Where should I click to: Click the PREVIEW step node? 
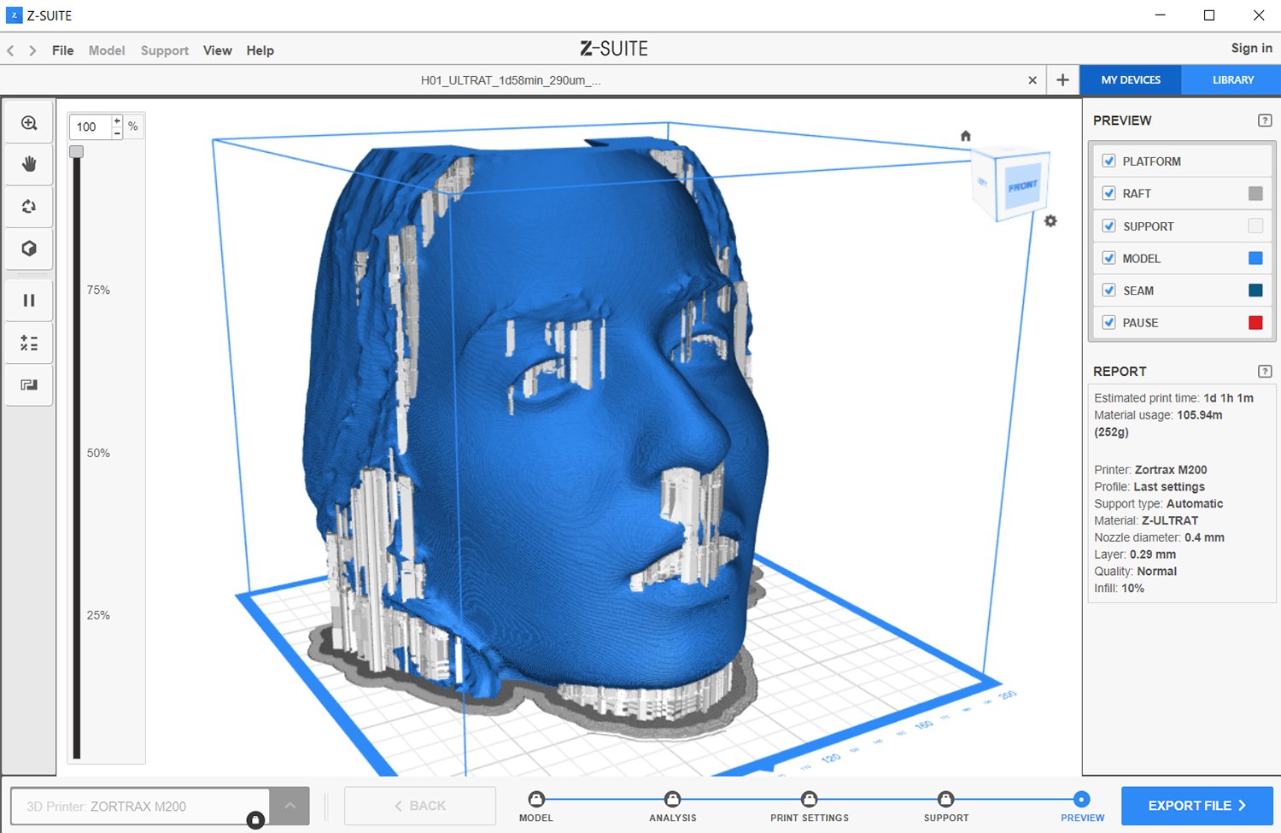(1082, 799)
